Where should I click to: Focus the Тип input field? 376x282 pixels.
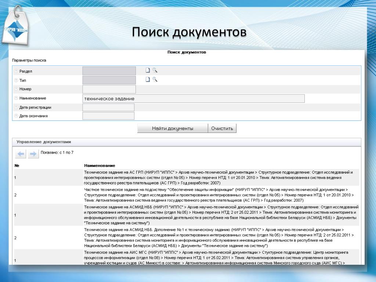click(x=109, y=80)
